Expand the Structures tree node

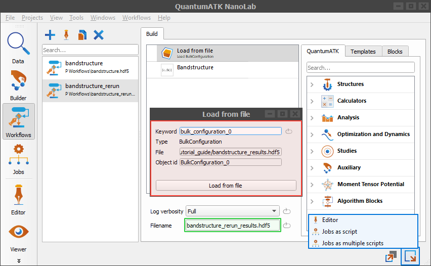[x=312, y=84]
